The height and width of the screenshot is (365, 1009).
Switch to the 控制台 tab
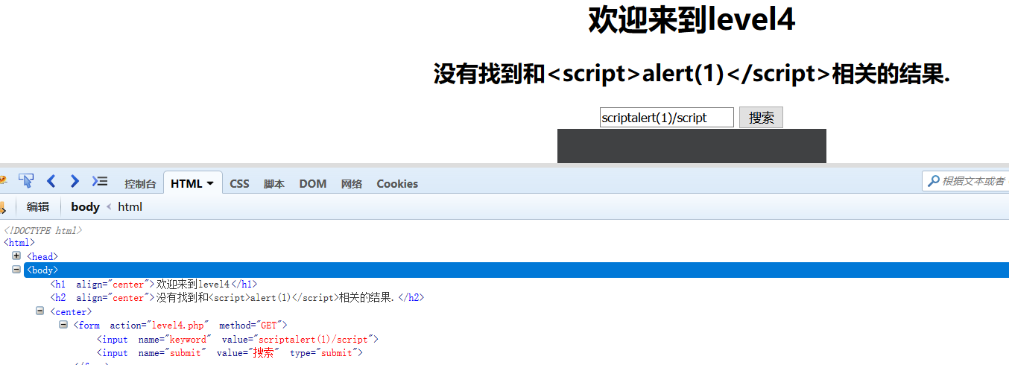(x=140, y=184)
